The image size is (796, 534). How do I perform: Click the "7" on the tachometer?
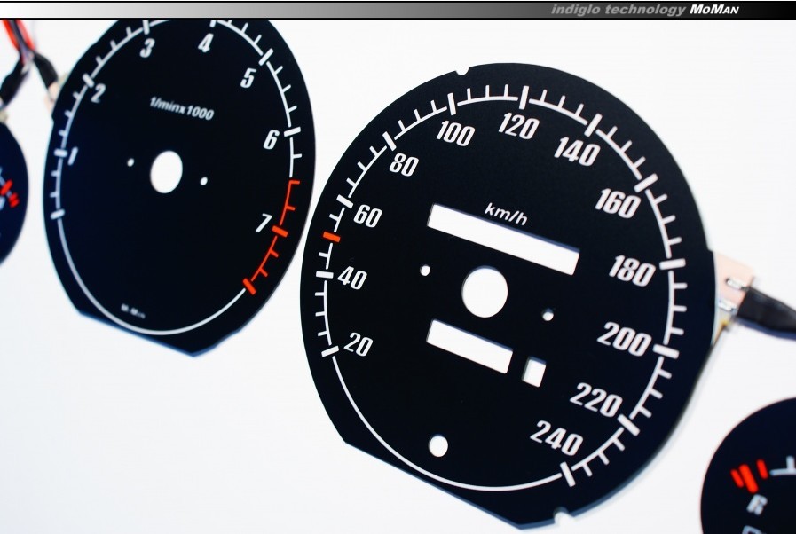click(x=264, y=223)
